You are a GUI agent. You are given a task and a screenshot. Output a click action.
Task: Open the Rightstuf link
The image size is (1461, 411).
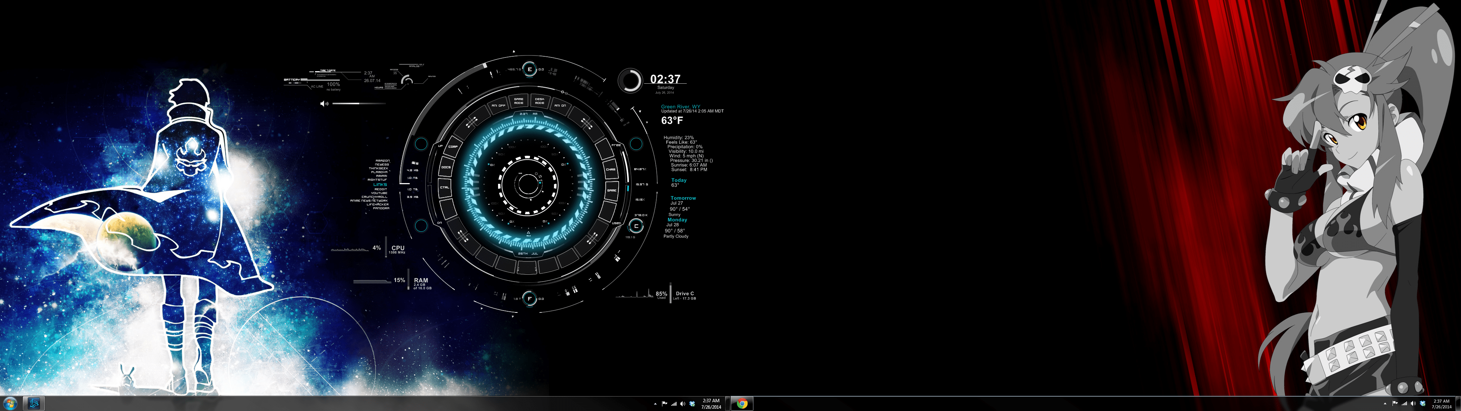377,180
